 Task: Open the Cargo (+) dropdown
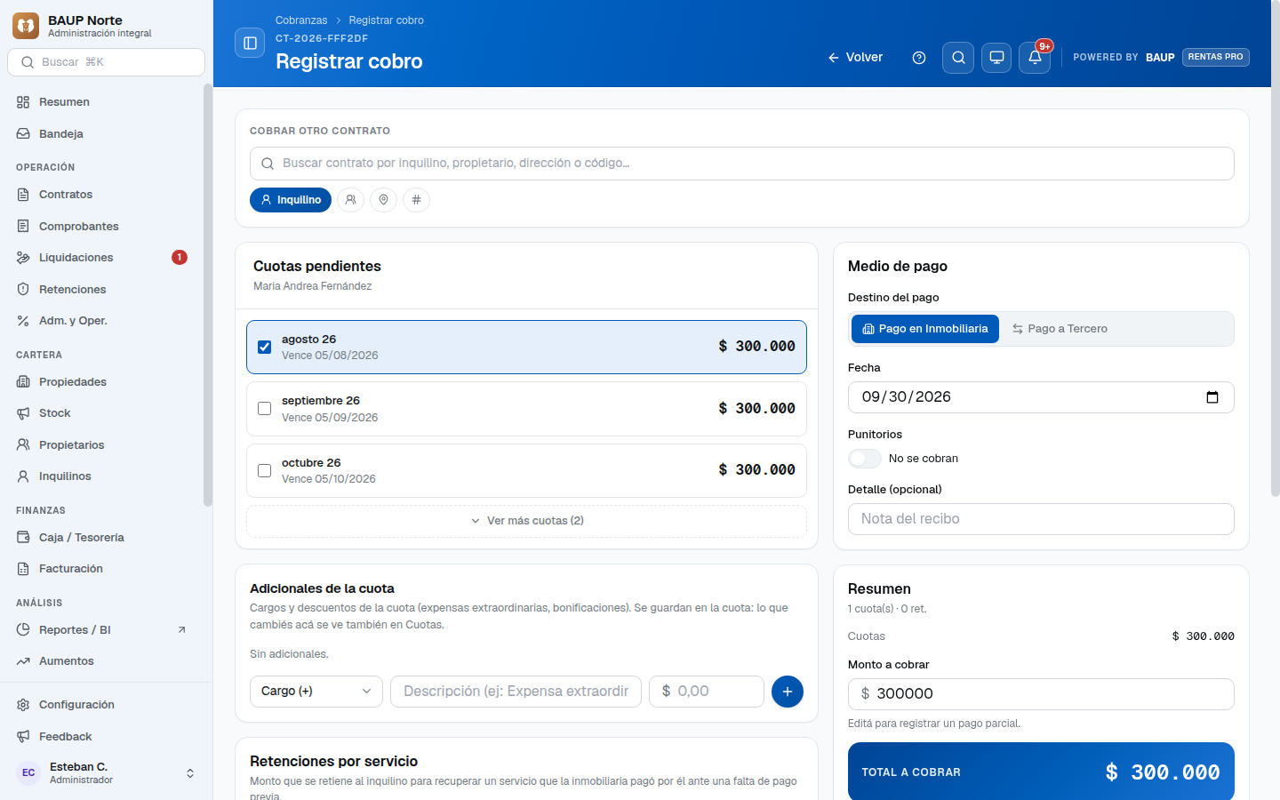(316, 692)
